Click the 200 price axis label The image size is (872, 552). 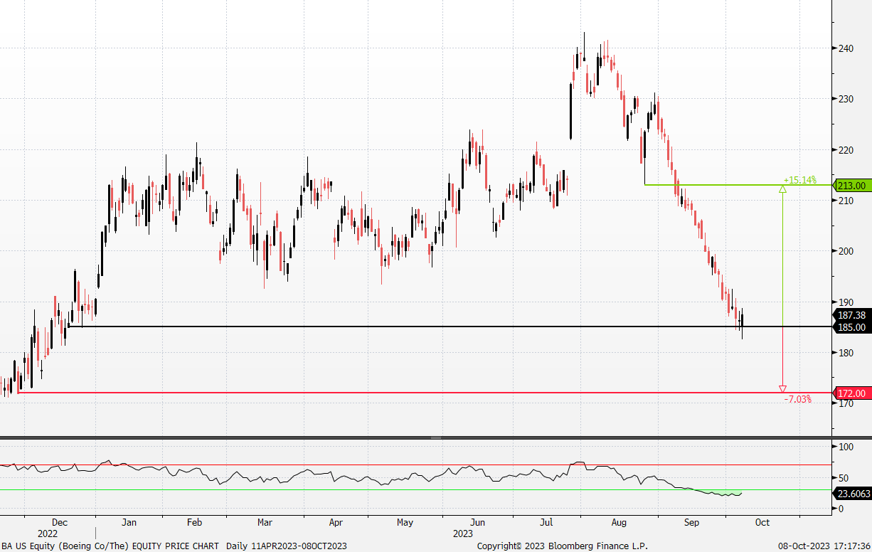point(846,251)
